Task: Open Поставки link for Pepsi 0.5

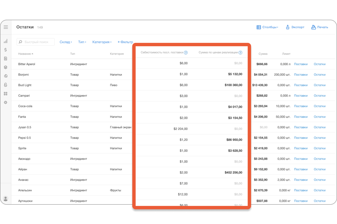Action: 301,138
